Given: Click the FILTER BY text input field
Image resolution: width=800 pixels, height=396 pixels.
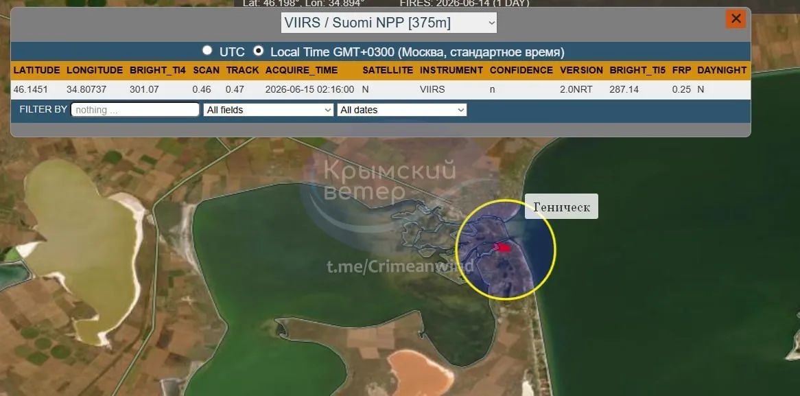Looking at the screenshot, I should 135,110.
